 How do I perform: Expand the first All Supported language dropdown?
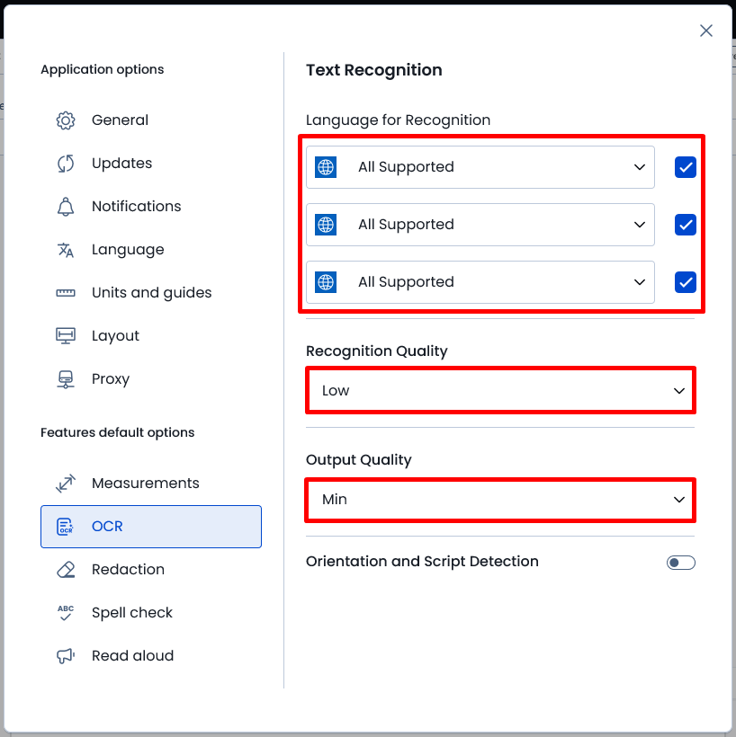(x=480, y=167)
